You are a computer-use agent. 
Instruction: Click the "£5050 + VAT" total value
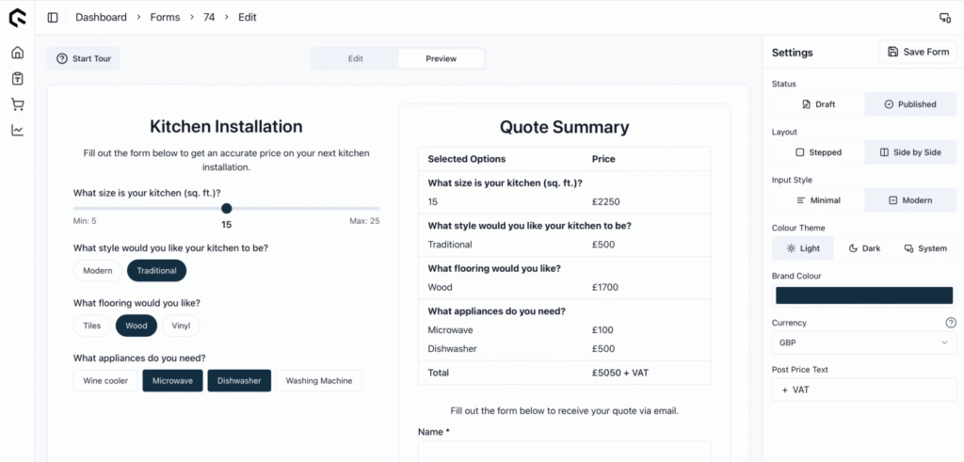click(620, 373)
